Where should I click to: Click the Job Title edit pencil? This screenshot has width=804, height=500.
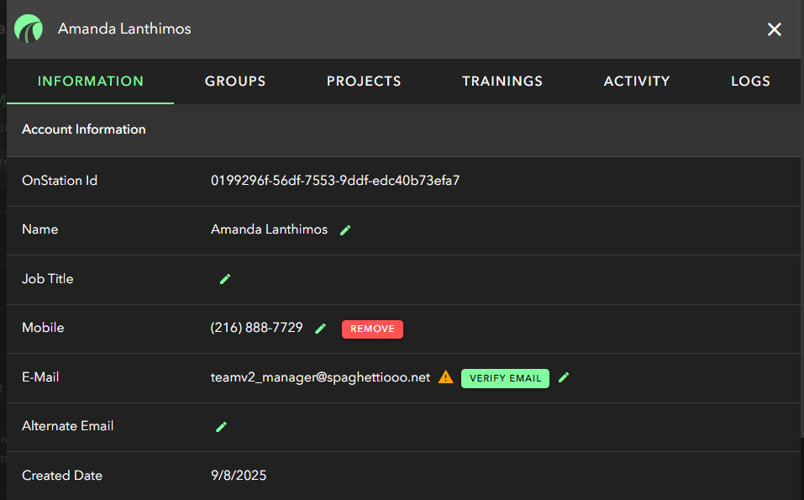(x=225, y=279)
